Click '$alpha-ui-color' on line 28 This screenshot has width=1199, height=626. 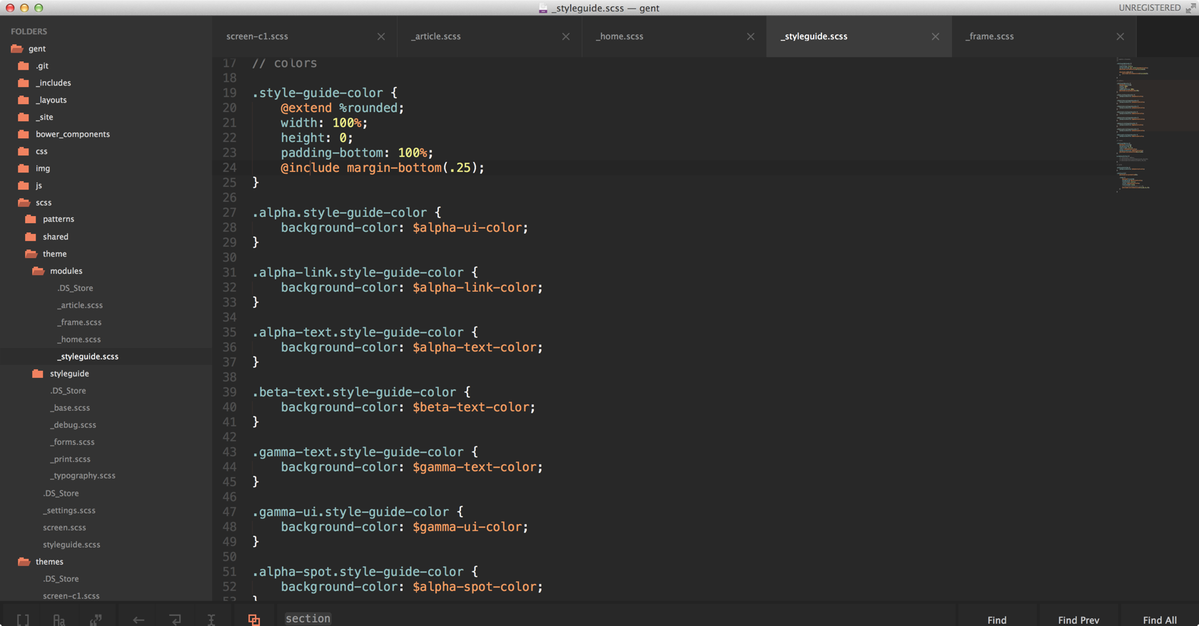point(467,227)
